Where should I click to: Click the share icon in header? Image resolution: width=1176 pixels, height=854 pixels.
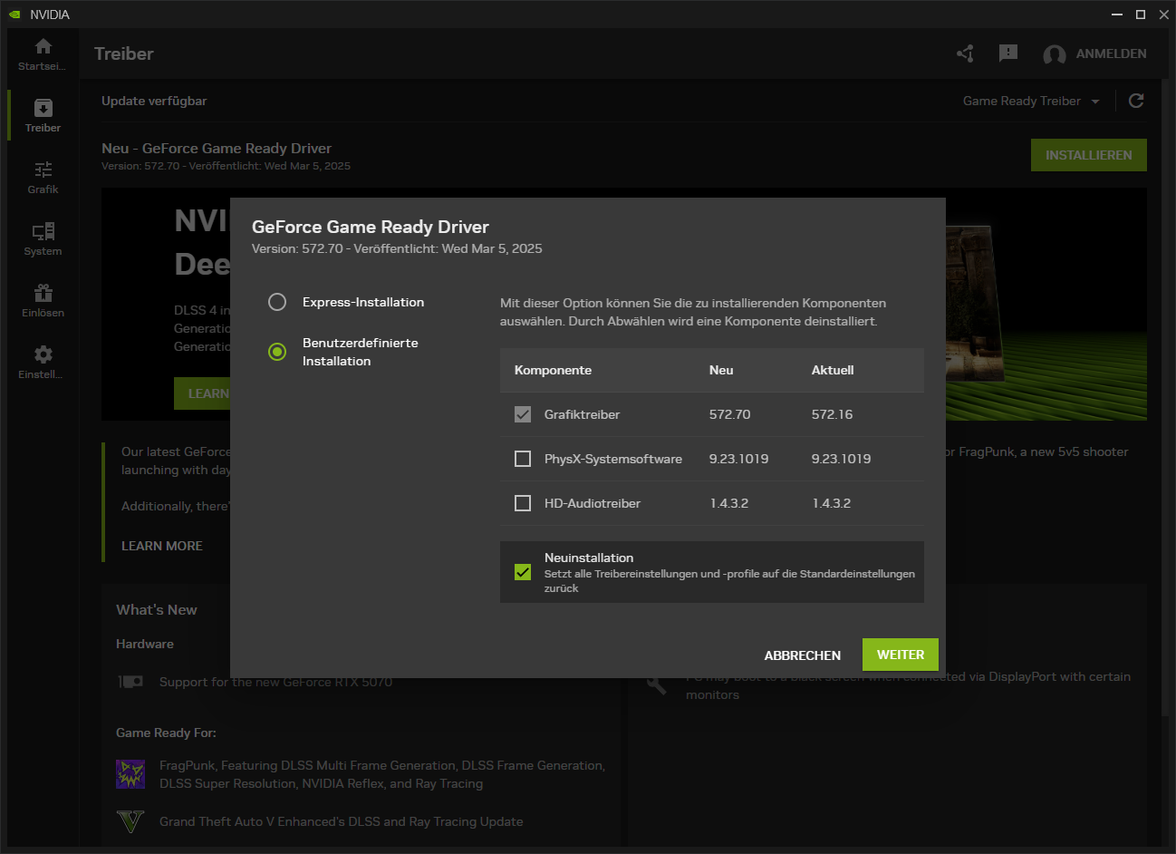965,53
